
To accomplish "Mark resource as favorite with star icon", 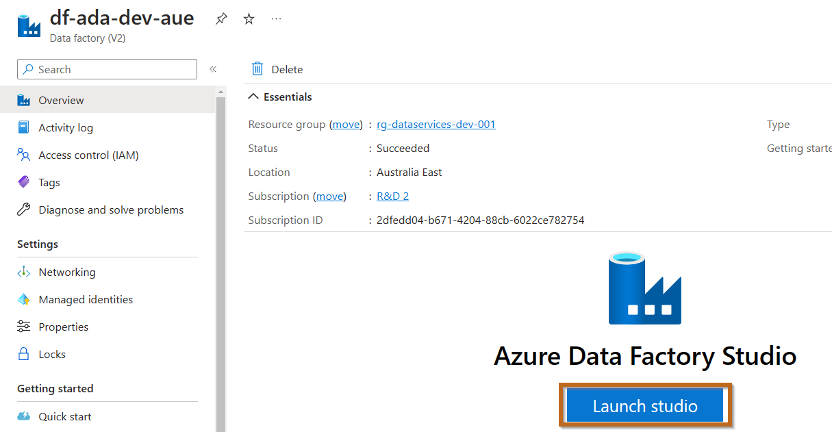I will click(x=249, y=19).
